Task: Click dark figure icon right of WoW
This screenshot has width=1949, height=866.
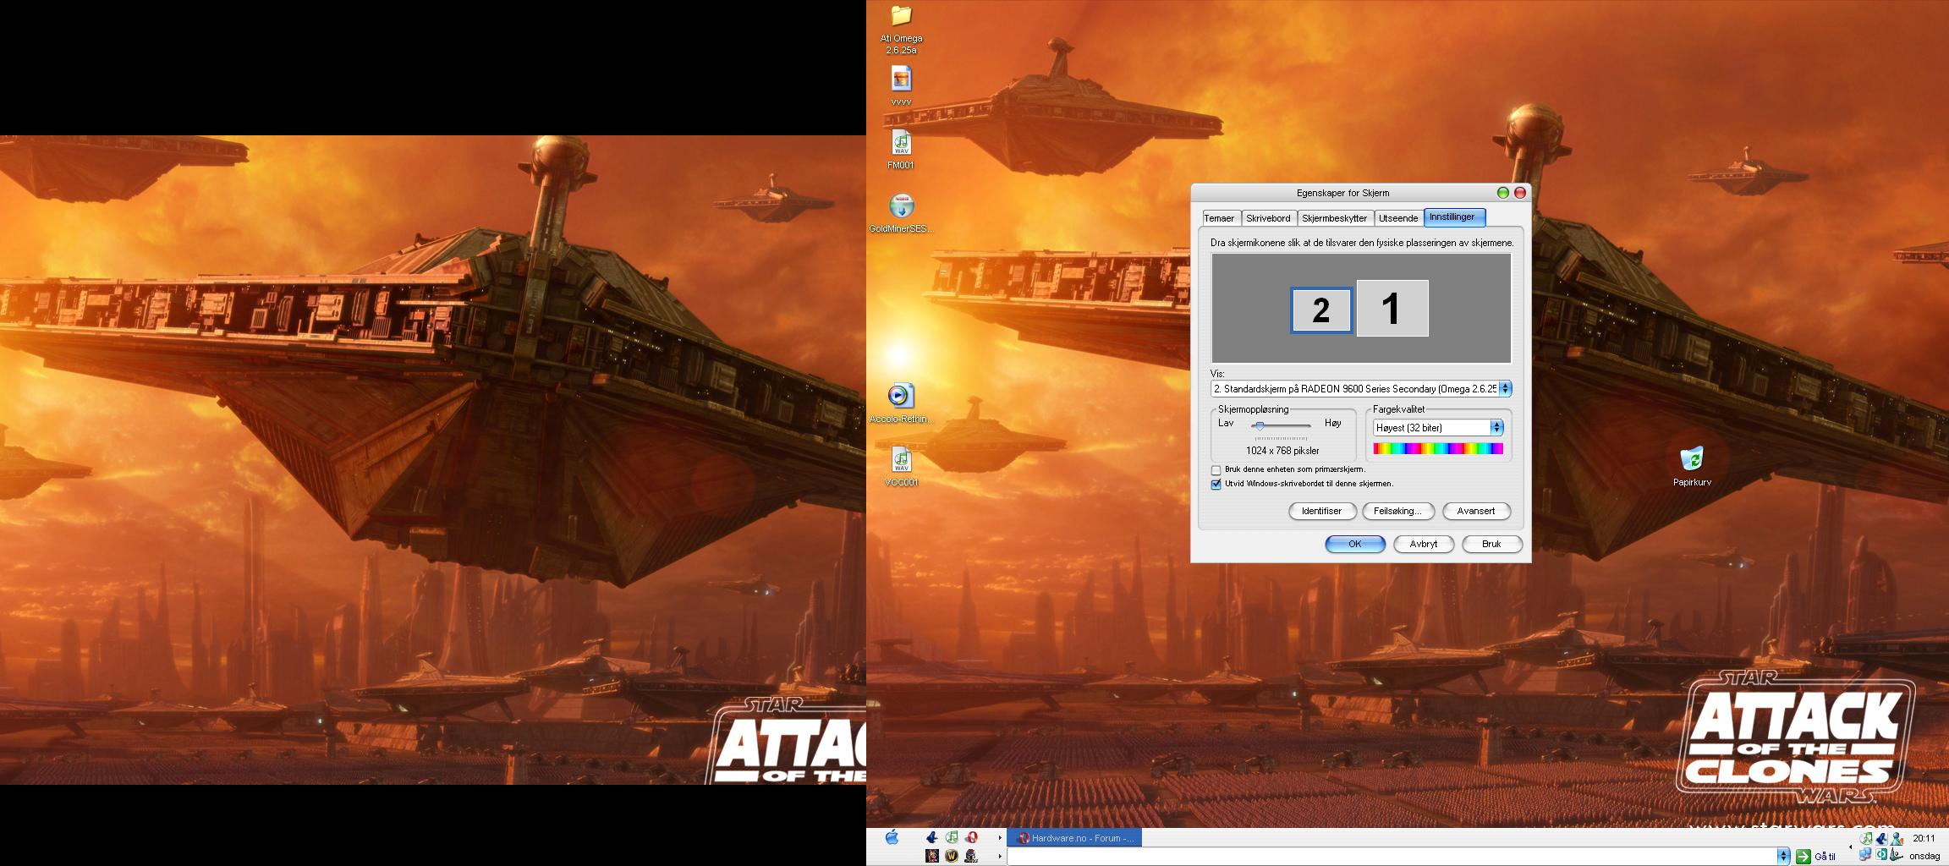Action: 971,856
